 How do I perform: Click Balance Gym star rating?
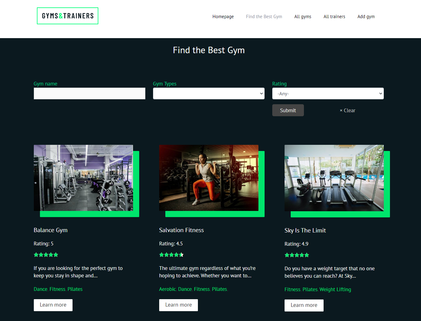[46, 255]
